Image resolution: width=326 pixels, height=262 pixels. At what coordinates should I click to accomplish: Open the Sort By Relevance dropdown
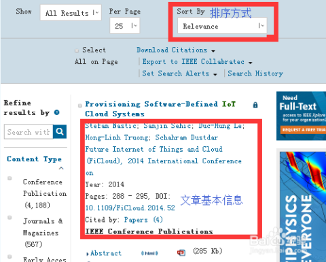(x=222, y=26)
